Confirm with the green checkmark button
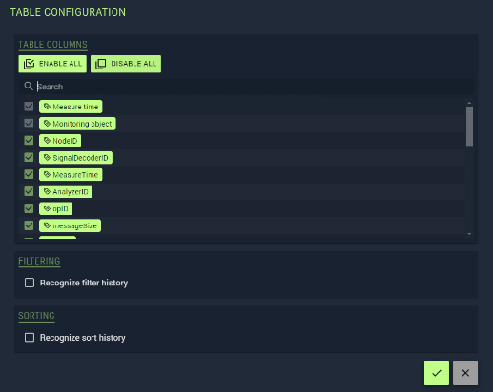The width and height of the screenshot is (493, 392). tap(437, 373)
